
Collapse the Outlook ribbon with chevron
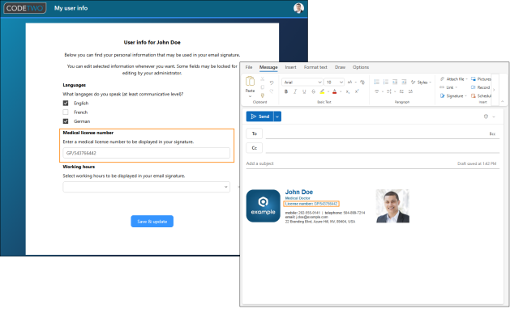(x=502, y=102)
